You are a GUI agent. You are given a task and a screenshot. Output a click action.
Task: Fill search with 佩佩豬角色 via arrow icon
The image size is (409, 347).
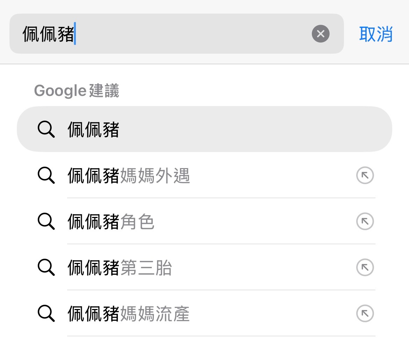[365, 221]
